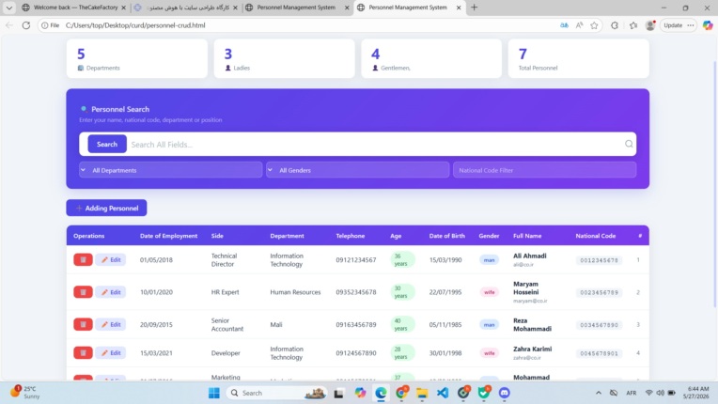
Task: Open the Windows Start menu
Action: pos(214,393)
